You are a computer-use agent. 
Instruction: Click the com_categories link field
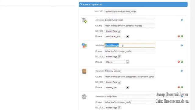click(130, 77)
